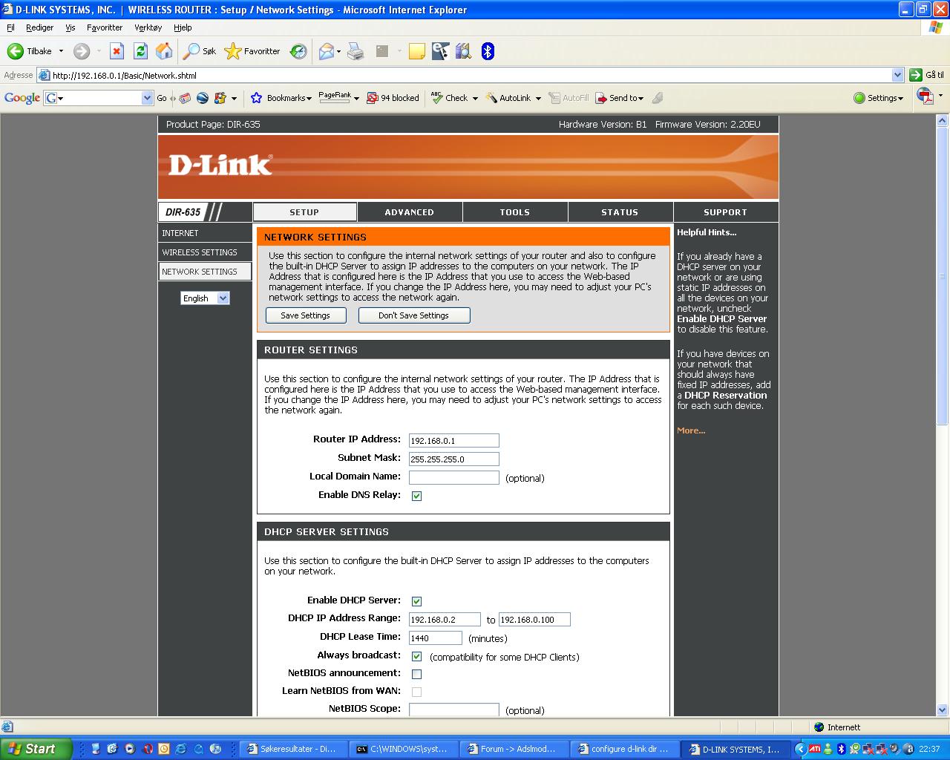
Task: Open the Rediger menu
Action: point(39,27)
